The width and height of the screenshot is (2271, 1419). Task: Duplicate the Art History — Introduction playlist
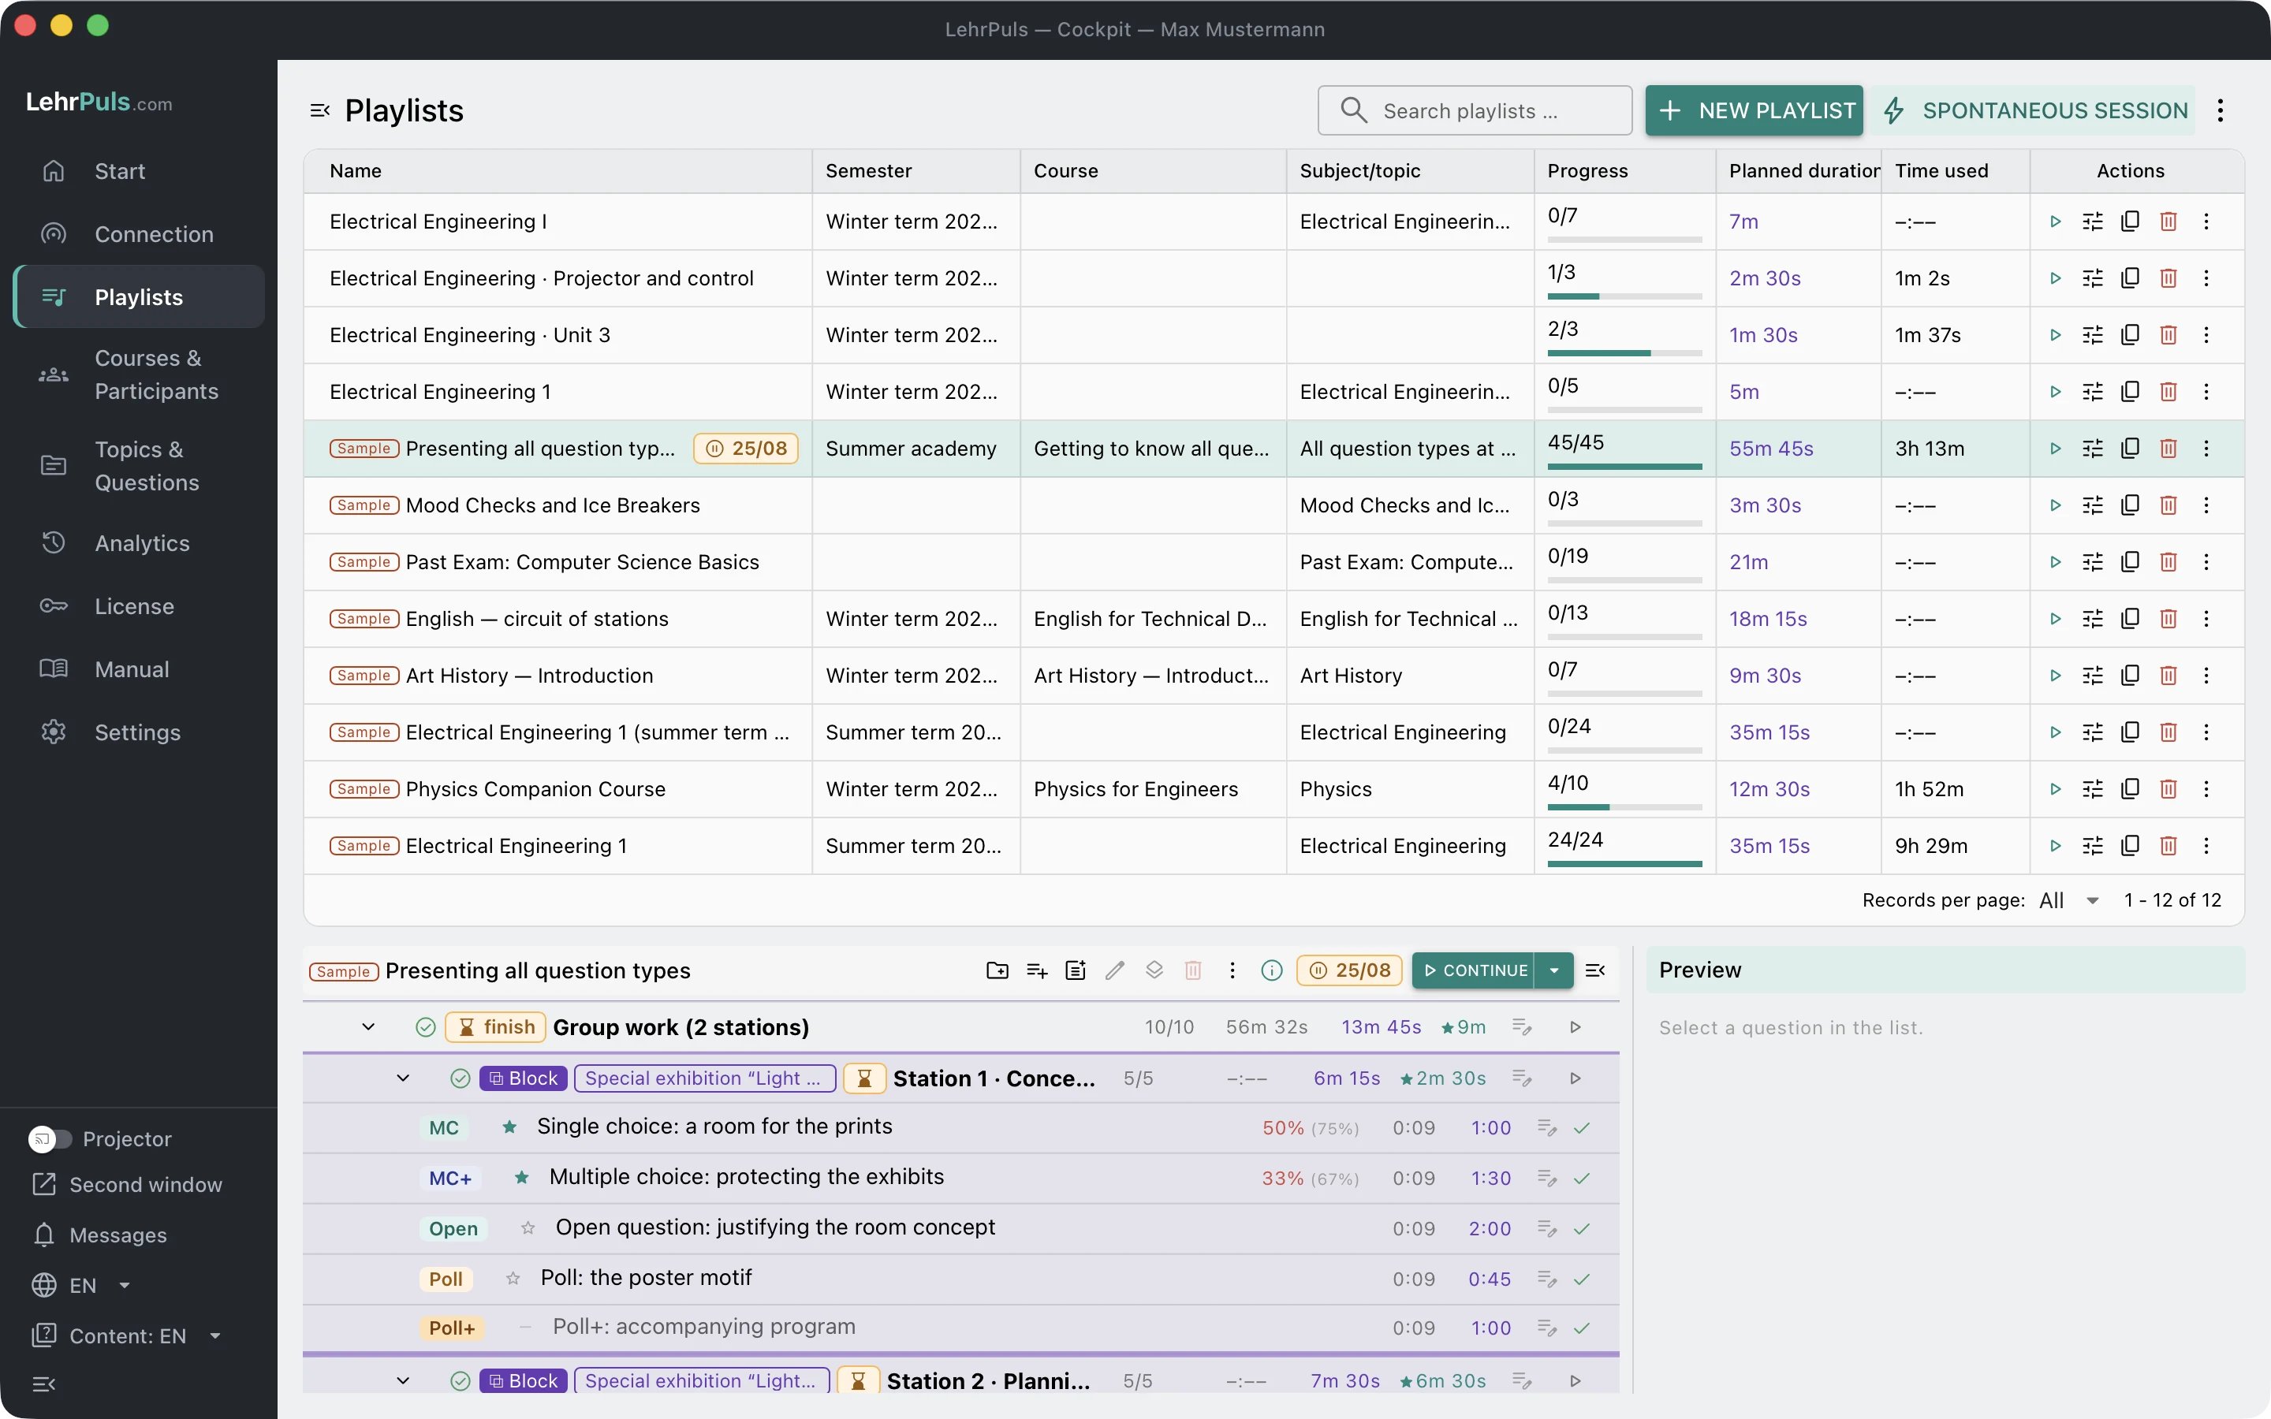coord(2130,675)
